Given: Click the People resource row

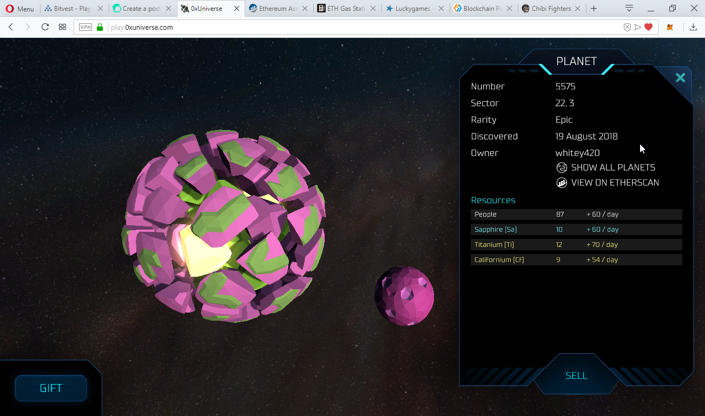Looking at the screenshot, I should point(576,214).
